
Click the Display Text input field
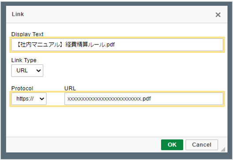click(x=117, y=45)
